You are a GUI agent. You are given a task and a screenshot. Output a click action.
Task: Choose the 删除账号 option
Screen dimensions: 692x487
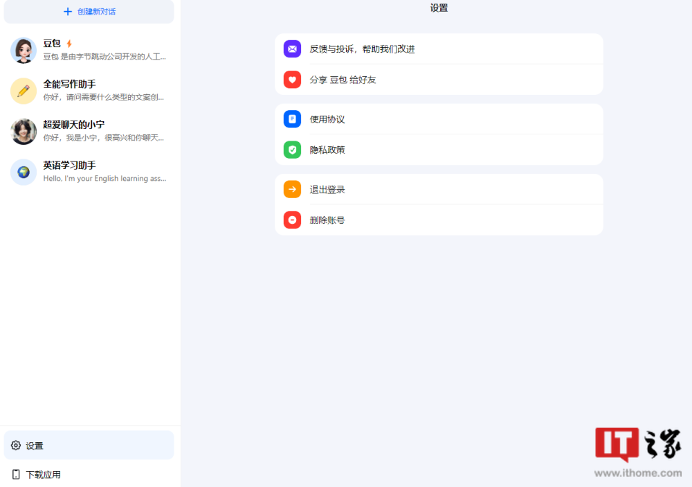click(x=439, y=220)
